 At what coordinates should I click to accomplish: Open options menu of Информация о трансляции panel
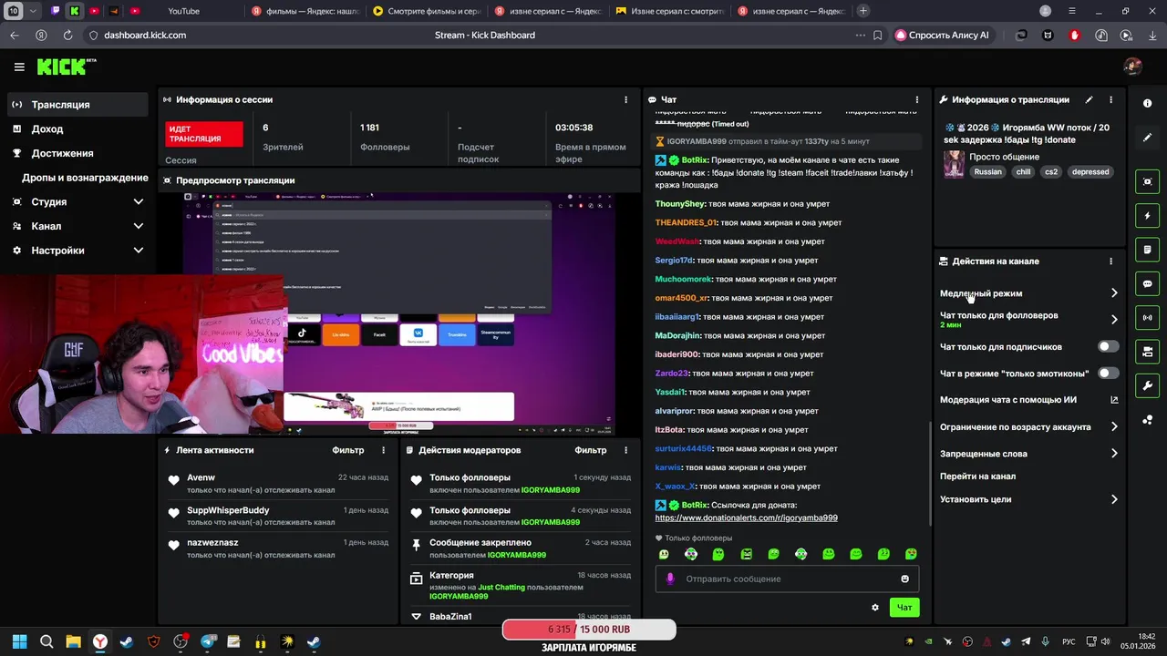pos(1110,99)
